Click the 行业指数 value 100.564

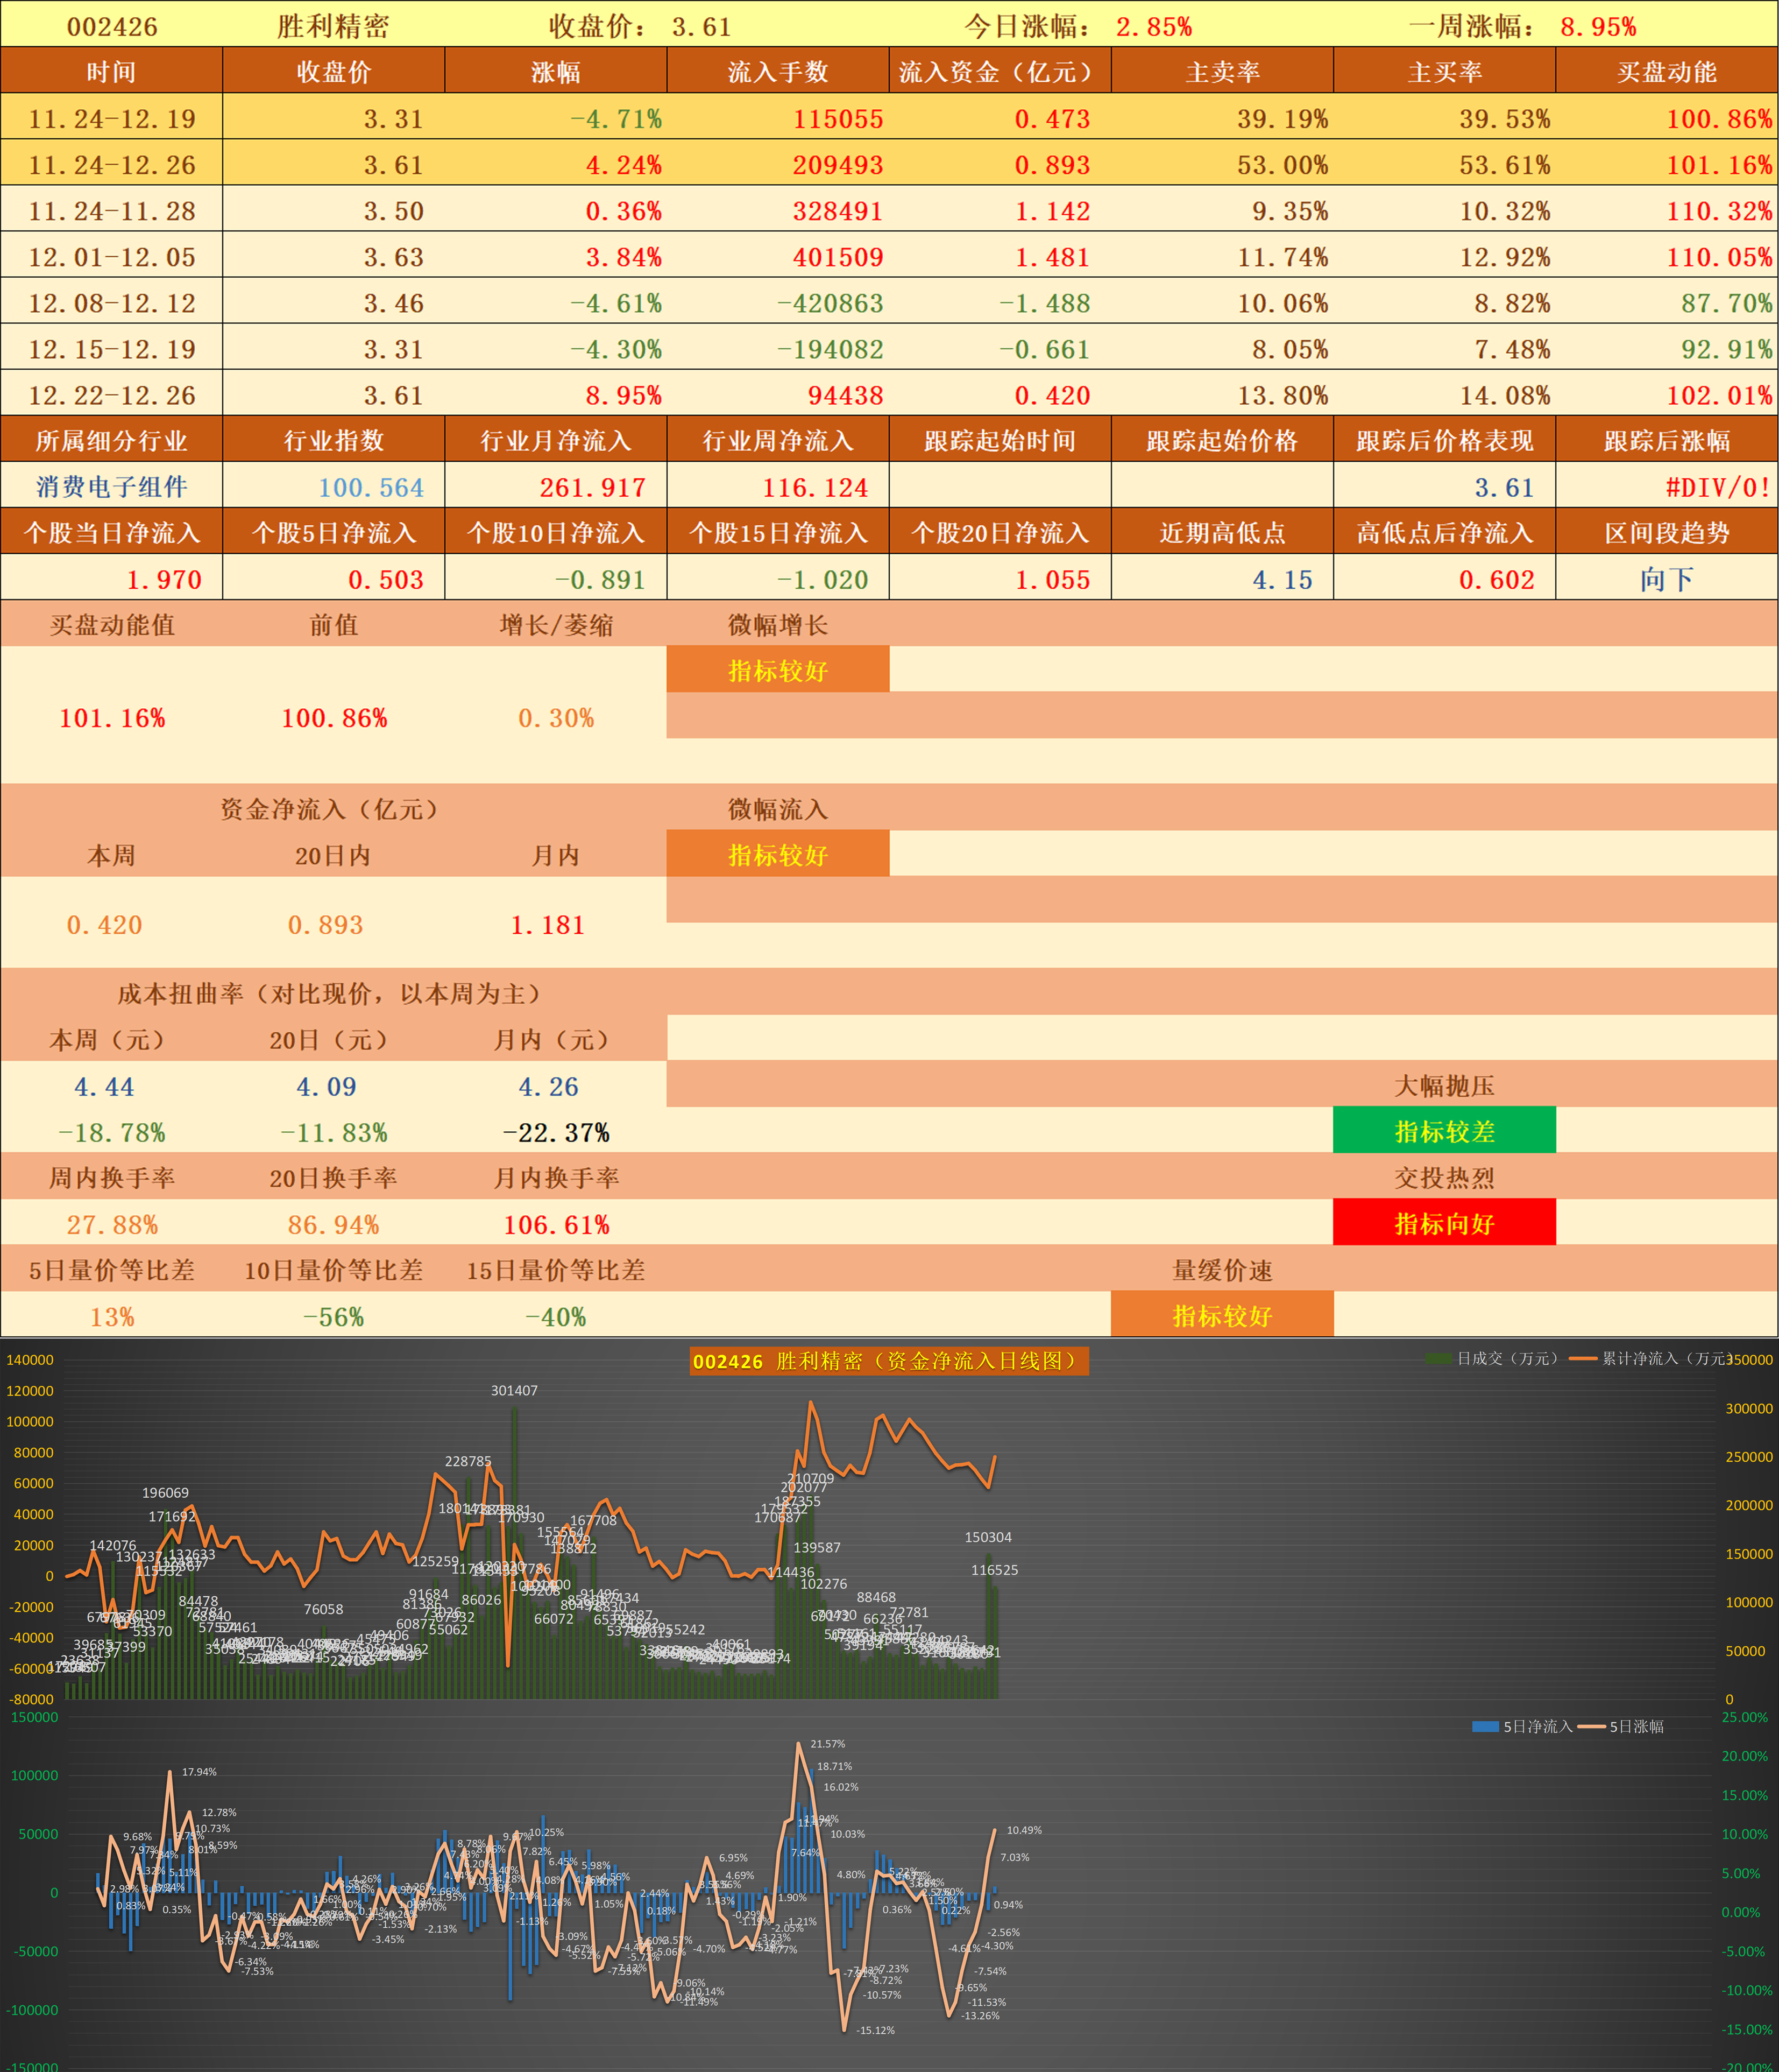(371, 487)
